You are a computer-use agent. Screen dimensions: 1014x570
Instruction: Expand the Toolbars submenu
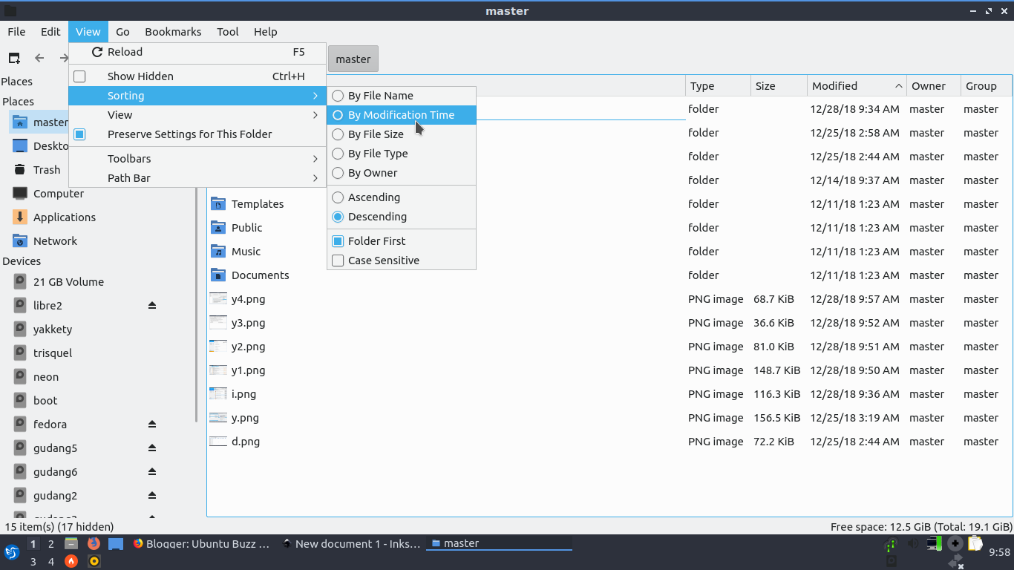(131, 158)
